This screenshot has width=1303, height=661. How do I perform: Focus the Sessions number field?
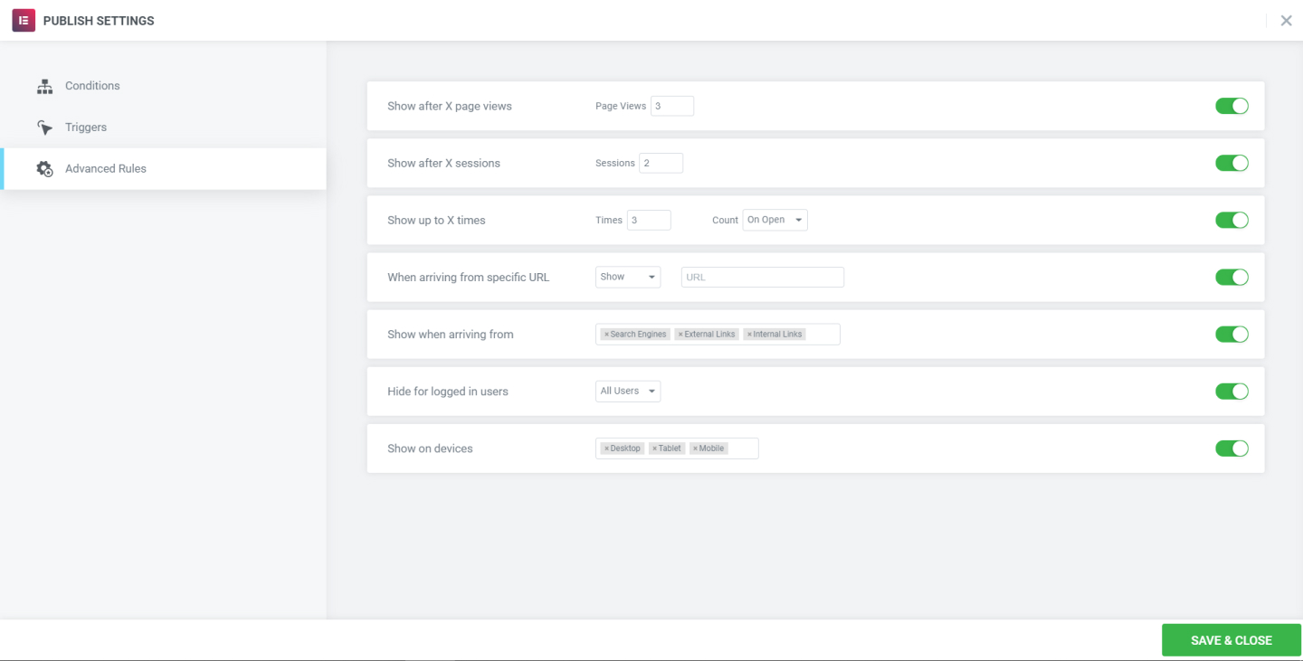(x=661, y=163)
